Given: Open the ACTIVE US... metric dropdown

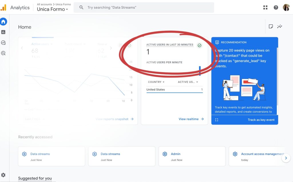Looking at the screenshot, I should (188, 82).
